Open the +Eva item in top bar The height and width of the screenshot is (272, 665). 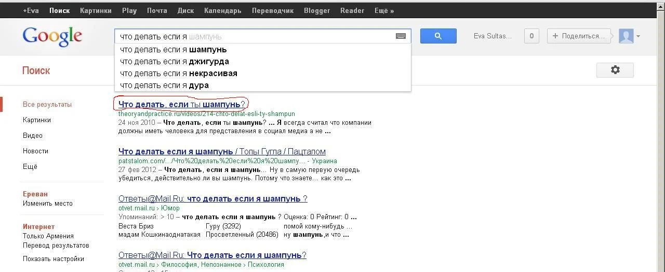pyautogui.click(x=31, y=10)
